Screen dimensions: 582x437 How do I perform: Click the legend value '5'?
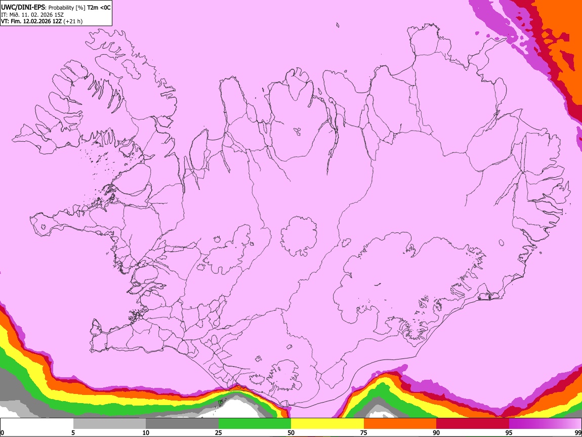(x=73, y=432)
